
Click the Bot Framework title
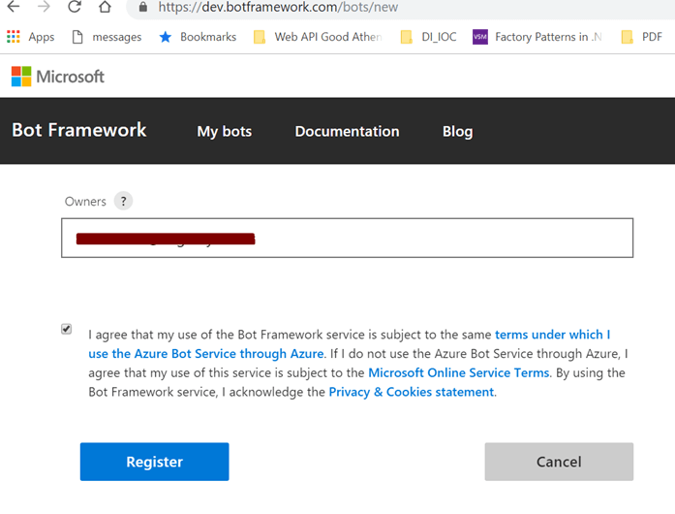(79, 130)
